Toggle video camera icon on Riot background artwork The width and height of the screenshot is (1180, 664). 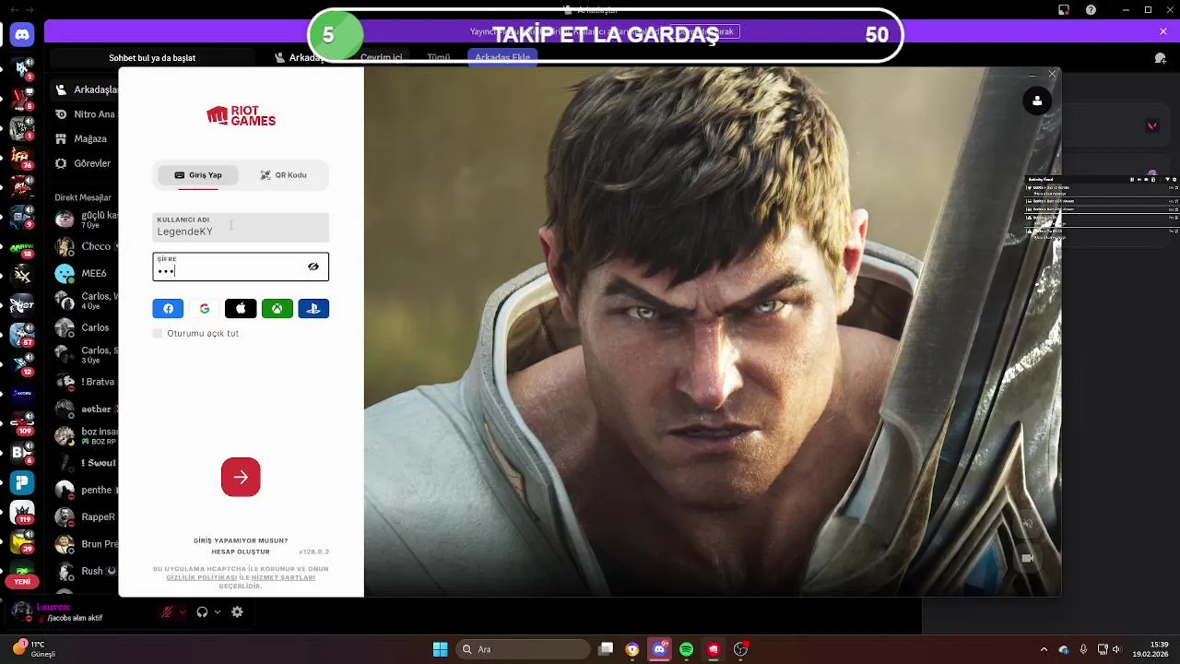(x=1027, y=558)
